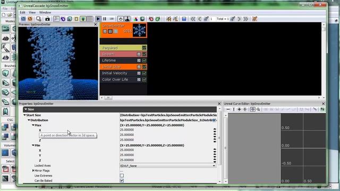The width and height of the screenshot is (340, 191).
Task: Click the single-right LOD arrow
Action: click(x=239, y=19)
